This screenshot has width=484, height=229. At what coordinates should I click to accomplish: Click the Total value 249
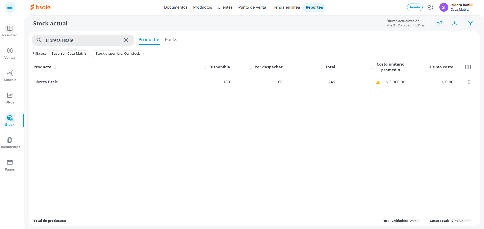332,82
